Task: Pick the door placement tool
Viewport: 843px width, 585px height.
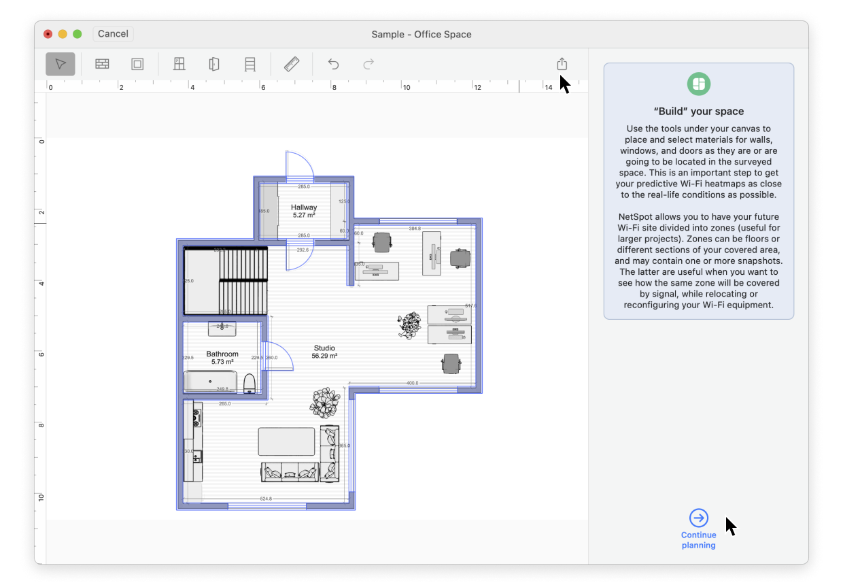Action: click(x=214, y=64)
